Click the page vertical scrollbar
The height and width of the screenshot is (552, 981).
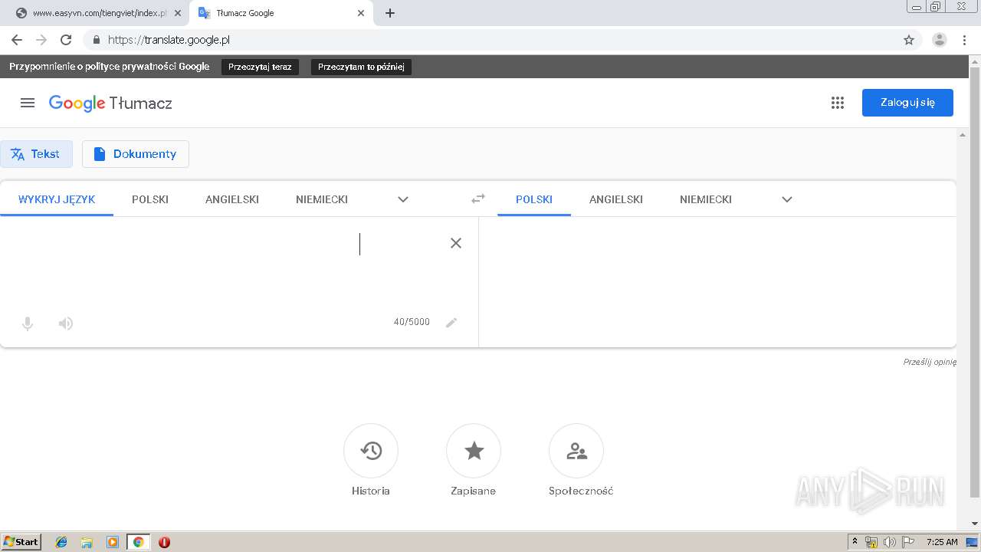pos(974,281)
